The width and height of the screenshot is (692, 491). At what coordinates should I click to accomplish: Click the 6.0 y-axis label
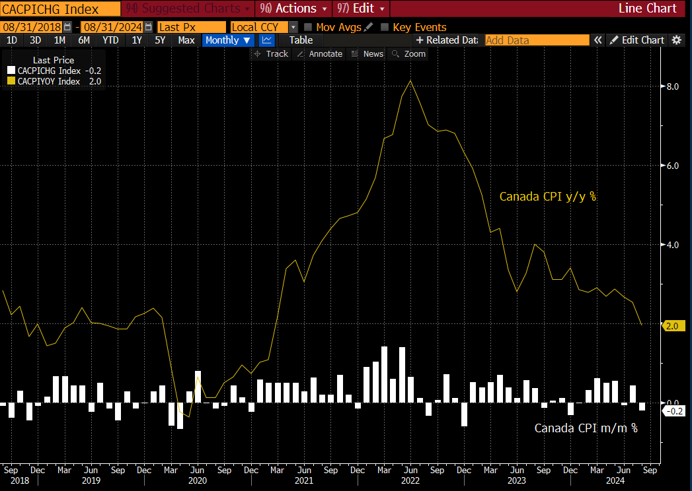coord(673,166)
